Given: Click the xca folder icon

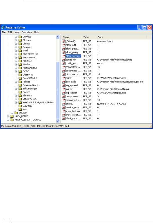Looking at the screenshot, I should [20, 109].
